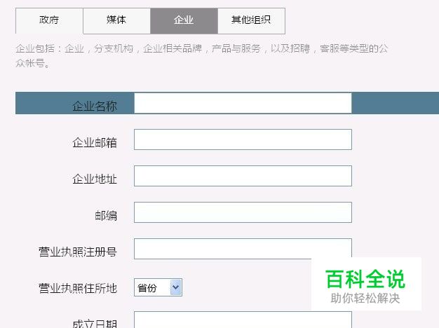Viewport: 439px width, 328px height.
Task: Open the 其他组织 tab
Action: pos(252,21)
